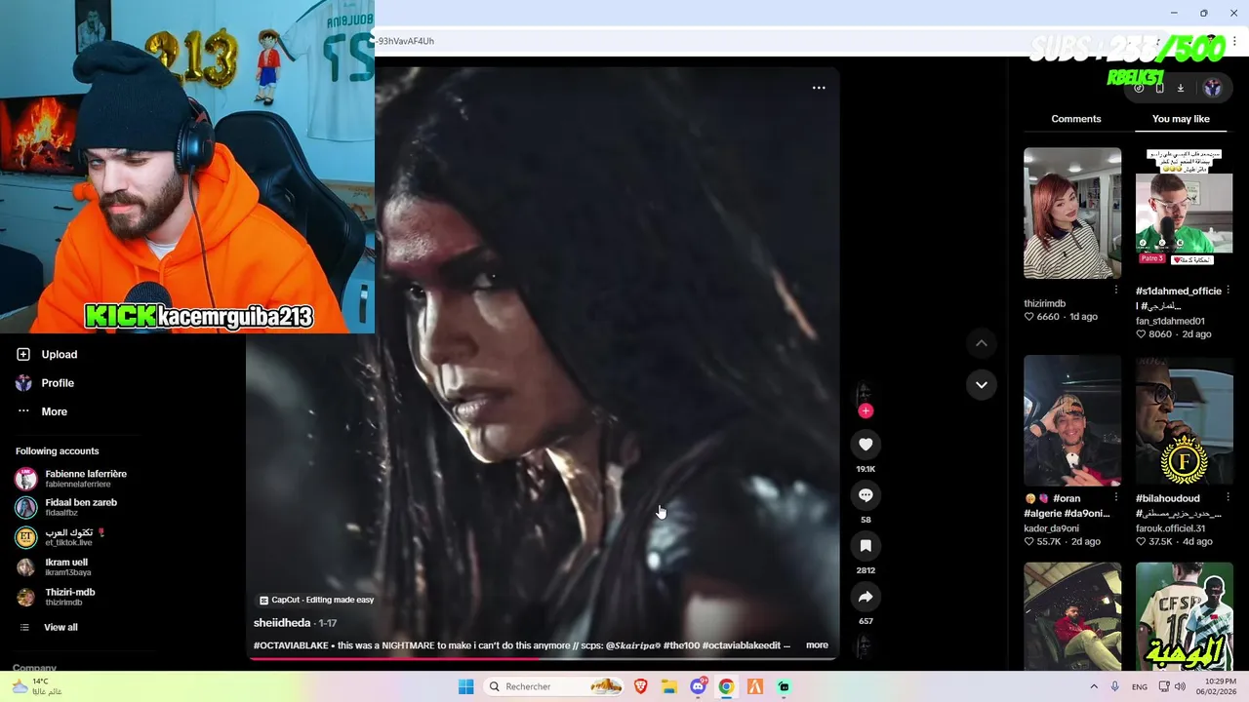Open options for #bilahoudoud recommended video
This screenshot has height=702, width=1249.
coord(1229,497)
